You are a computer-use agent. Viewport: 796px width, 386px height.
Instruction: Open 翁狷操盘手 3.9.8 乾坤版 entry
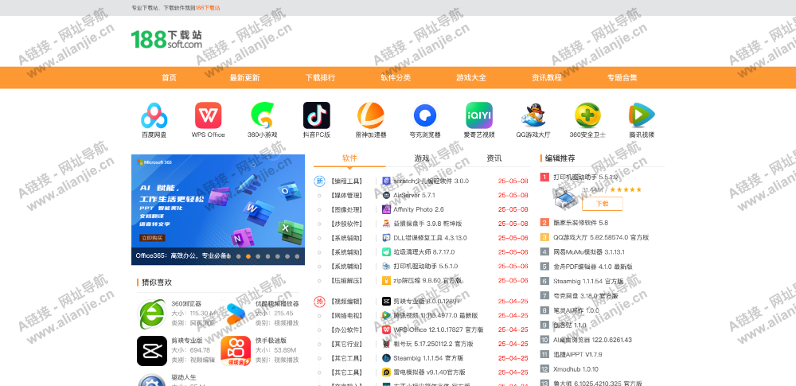427,224
